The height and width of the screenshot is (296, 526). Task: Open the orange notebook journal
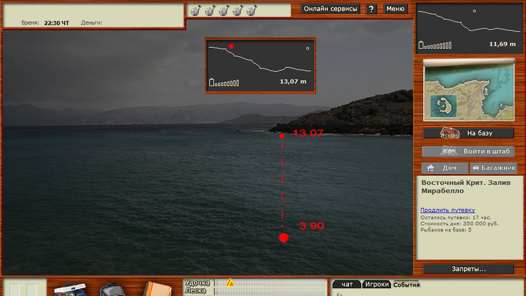(x=156, y=289)
